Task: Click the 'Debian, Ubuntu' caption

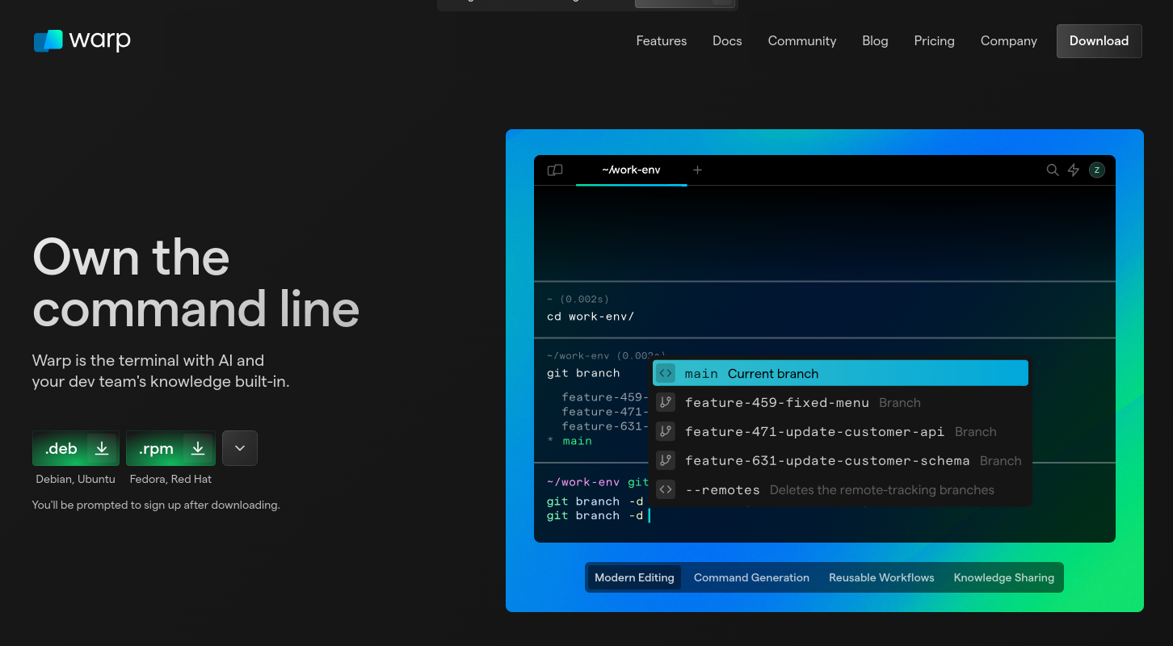Action: pyautogui.click(x=76, y=479)
